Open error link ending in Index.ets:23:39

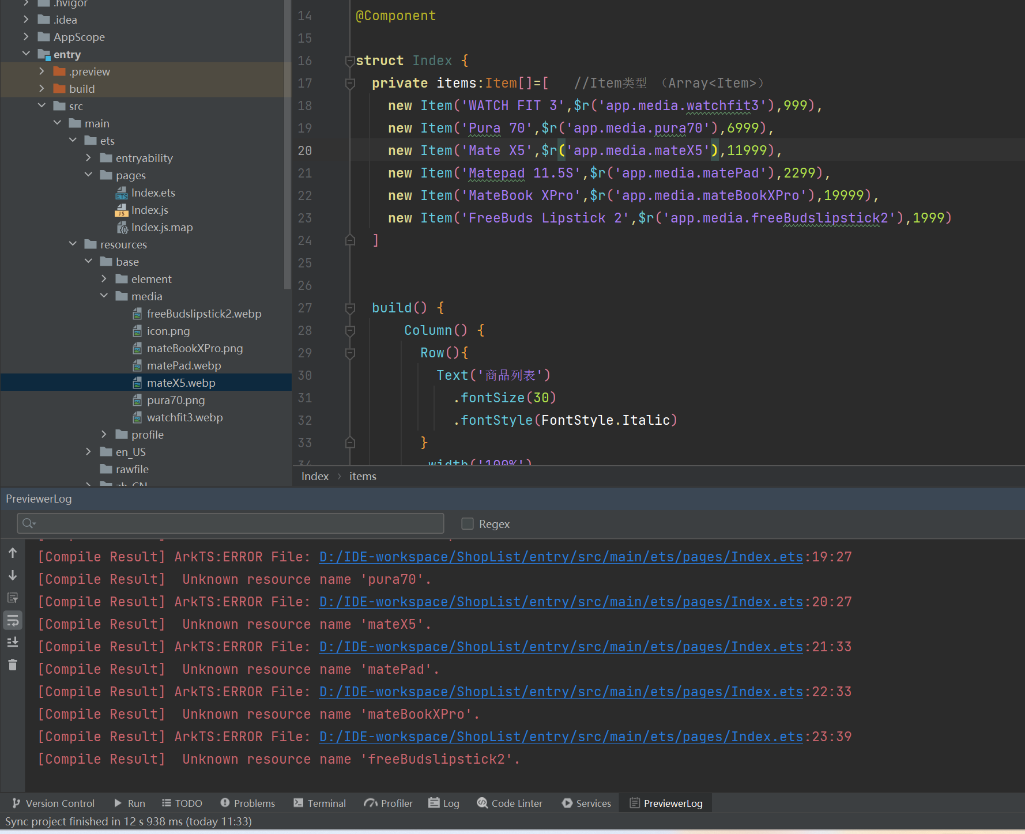click(561, 737)
